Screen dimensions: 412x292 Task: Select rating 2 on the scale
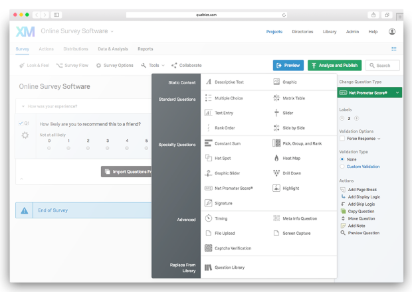point(88,148)
